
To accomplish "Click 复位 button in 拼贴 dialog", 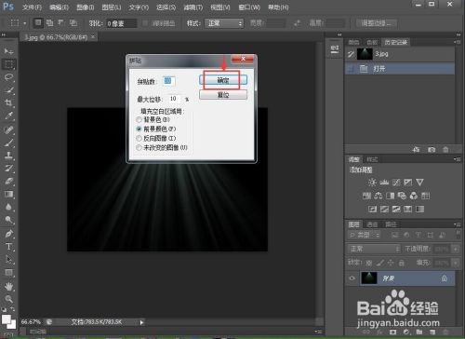I will 223,95.
